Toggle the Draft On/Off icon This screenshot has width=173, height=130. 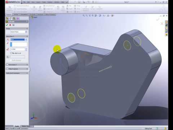tap(8, 57)
